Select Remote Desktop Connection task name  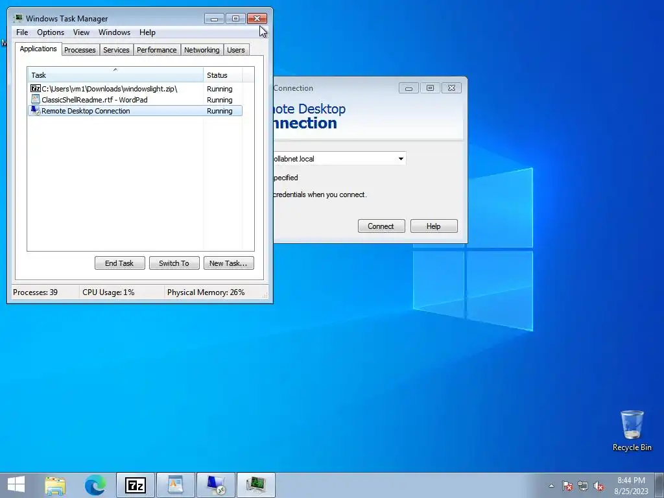[x=86, y=110]
